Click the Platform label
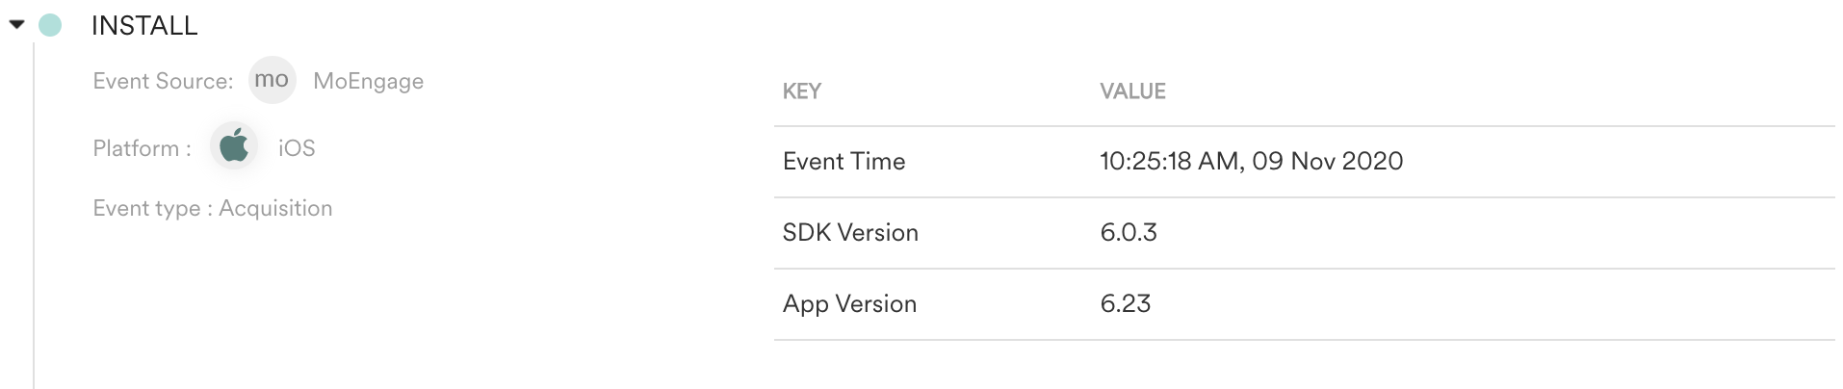 tap(142, 148)
